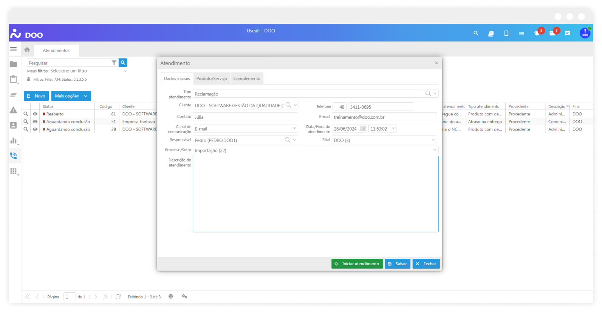Screen dimensions: 602x312
Task: Open the DOO user avatar menu
Action: [585, 33]
